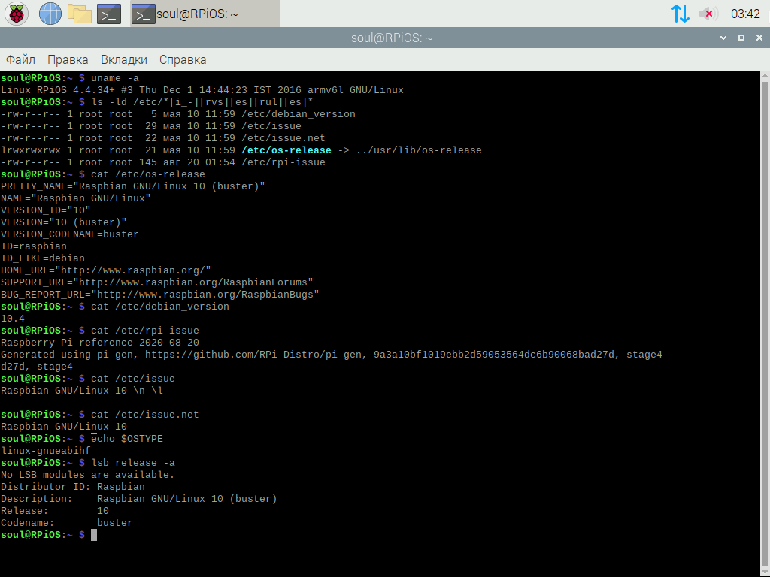
Task: Click the BUG_REPORT_URL RaspbianBugs line
Action: tap(159, 295)
